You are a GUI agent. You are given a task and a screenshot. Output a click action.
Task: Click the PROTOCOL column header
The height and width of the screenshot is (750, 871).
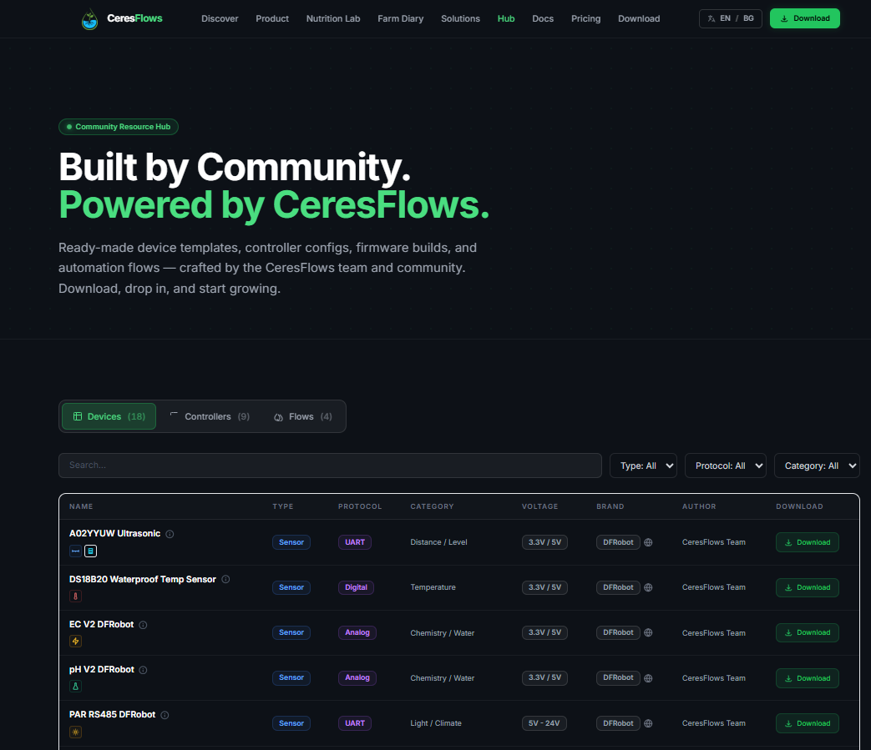[360, 506]
